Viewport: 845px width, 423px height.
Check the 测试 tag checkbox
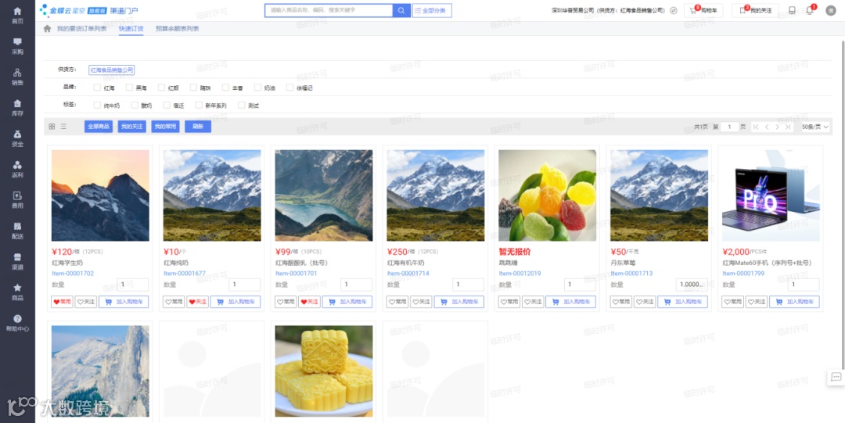242,105
